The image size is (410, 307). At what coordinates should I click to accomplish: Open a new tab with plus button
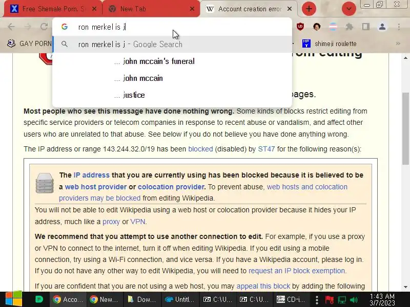[x=309, y=9]
